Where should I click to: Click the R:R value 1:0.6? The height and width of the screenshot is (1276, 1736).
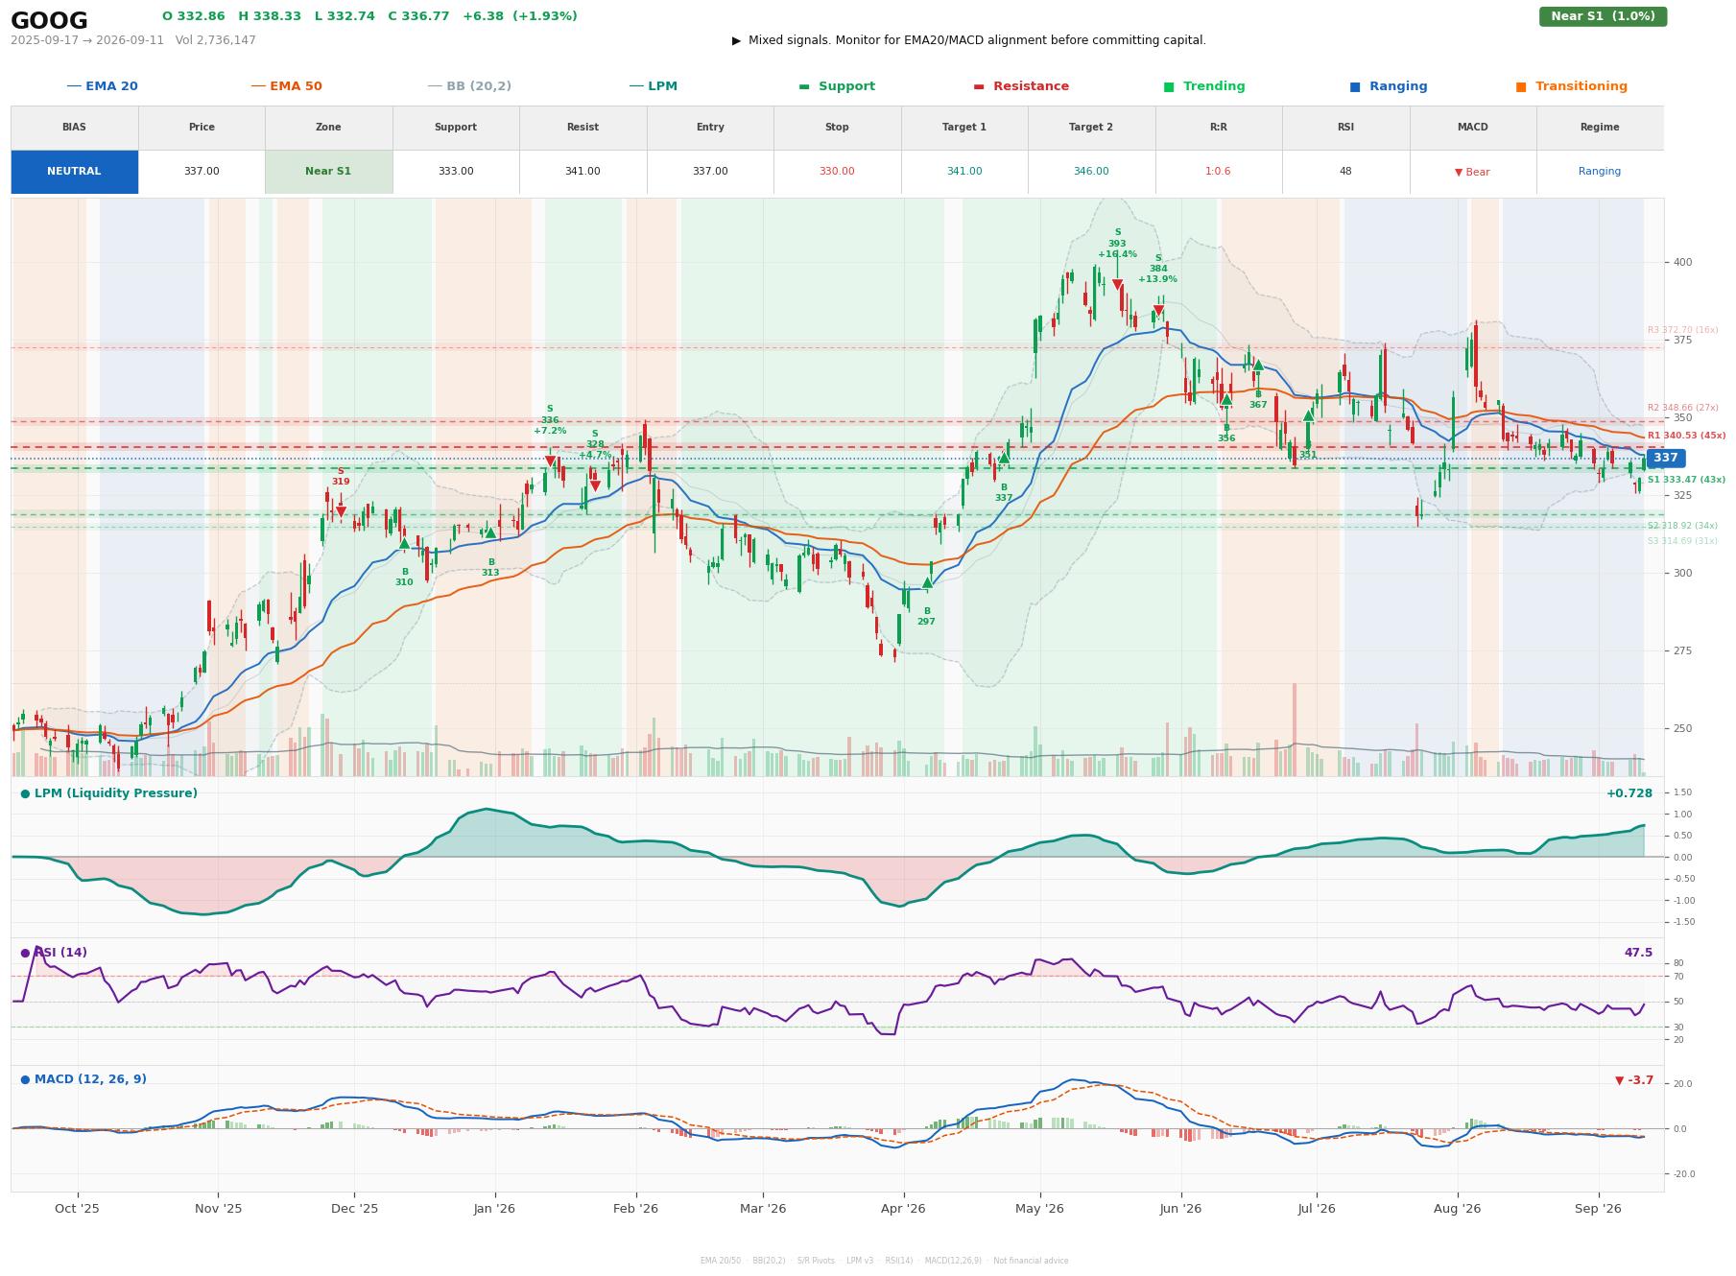(1218, 172)
